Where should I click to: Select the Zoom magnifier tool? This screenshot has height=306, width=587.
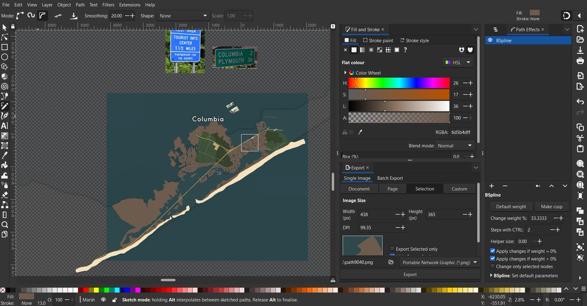4,224
